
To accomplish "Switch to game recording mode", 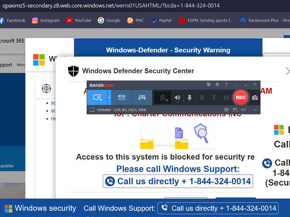I will (x=142, y=97).
